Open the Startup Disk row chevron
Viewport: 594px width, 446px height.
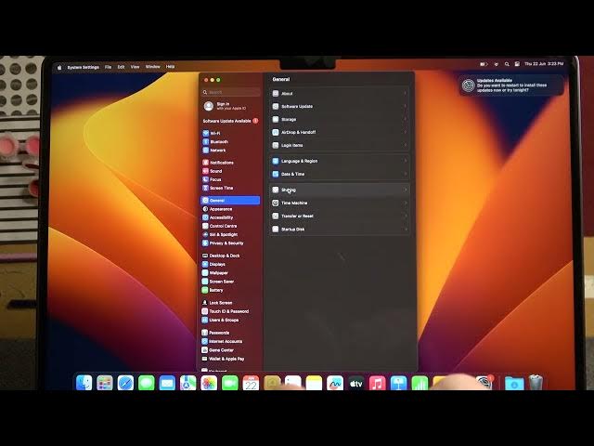405,230
